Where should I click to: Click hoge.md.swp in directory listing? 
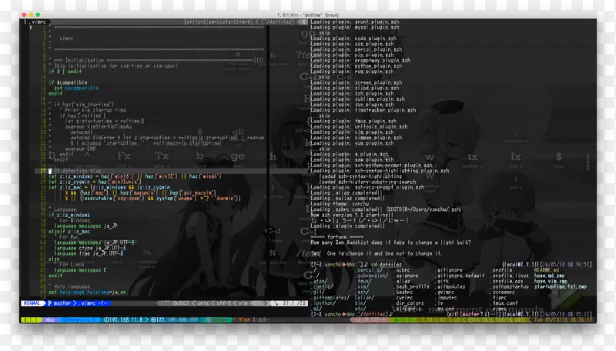(551, 276)
